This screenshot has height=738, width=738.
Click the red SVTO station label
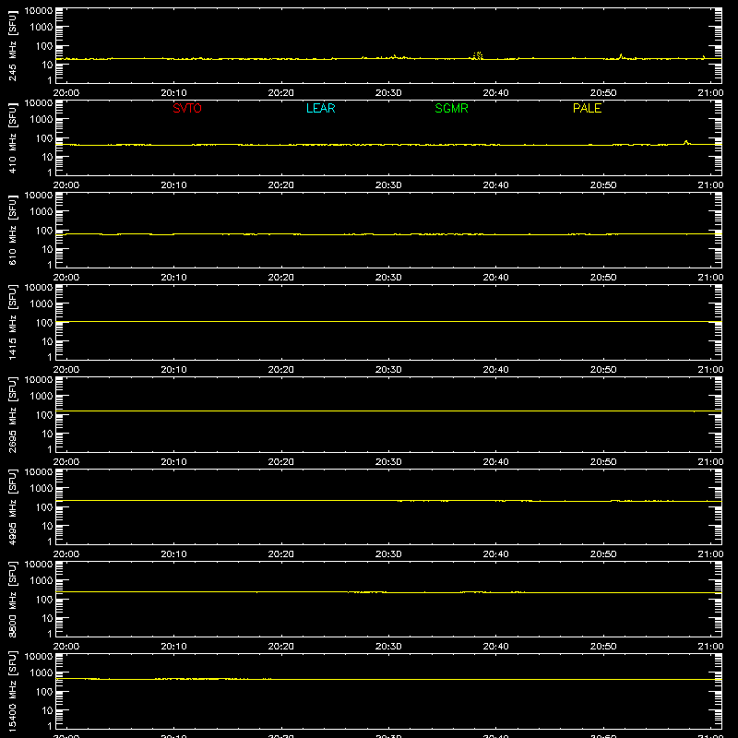click(x=187, y=108)
